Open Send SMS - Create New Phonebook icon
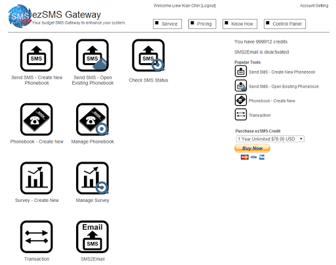Image resolution: width=336 pixels, height=265 pixels. click(36, 55)
